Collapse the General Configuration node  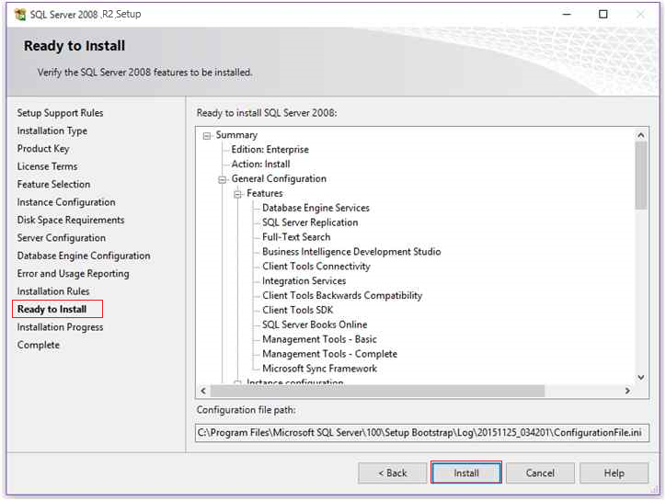coord(222,179)
